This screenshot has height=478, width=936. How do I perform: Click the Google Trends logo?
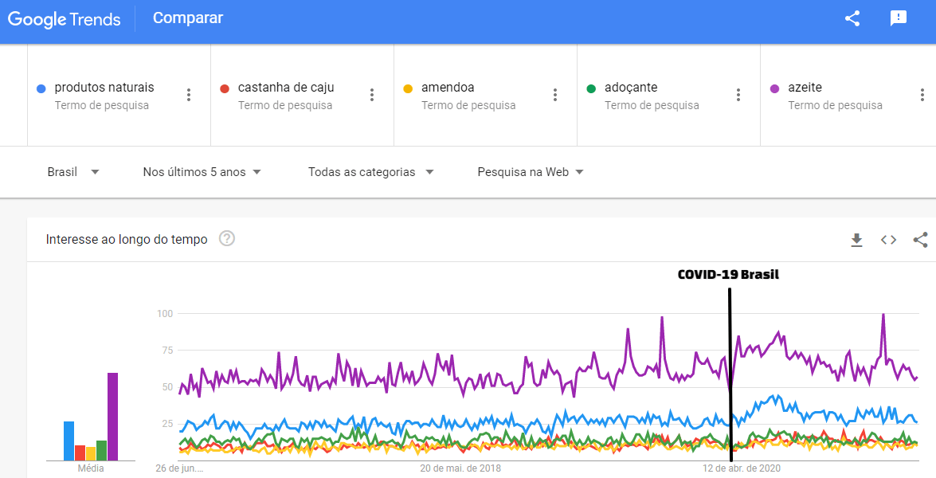(x=65, y=19)
